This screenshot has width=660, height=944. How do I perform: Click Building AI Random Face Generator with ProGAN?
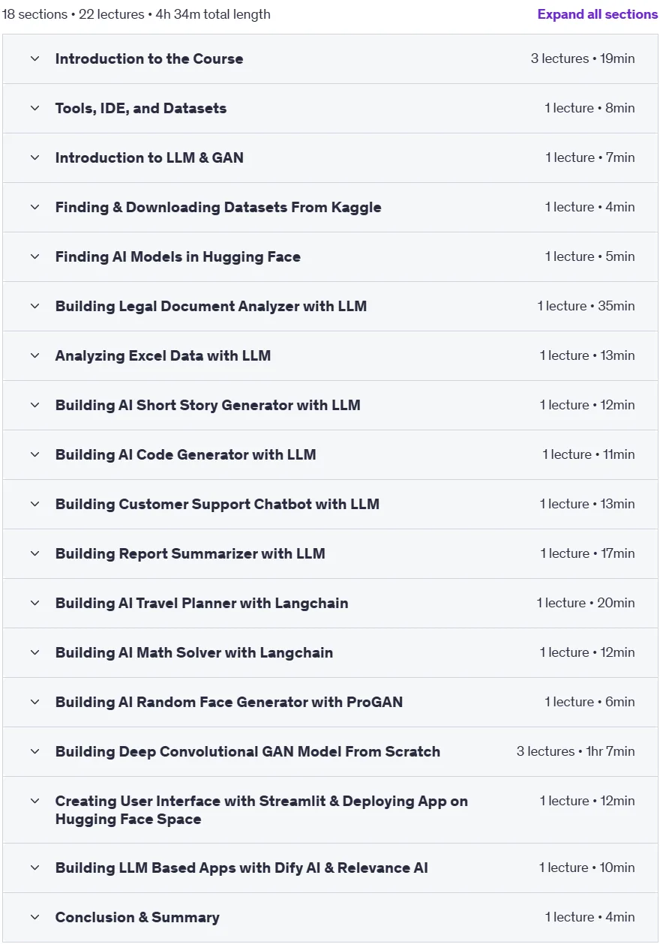[229, 702]
